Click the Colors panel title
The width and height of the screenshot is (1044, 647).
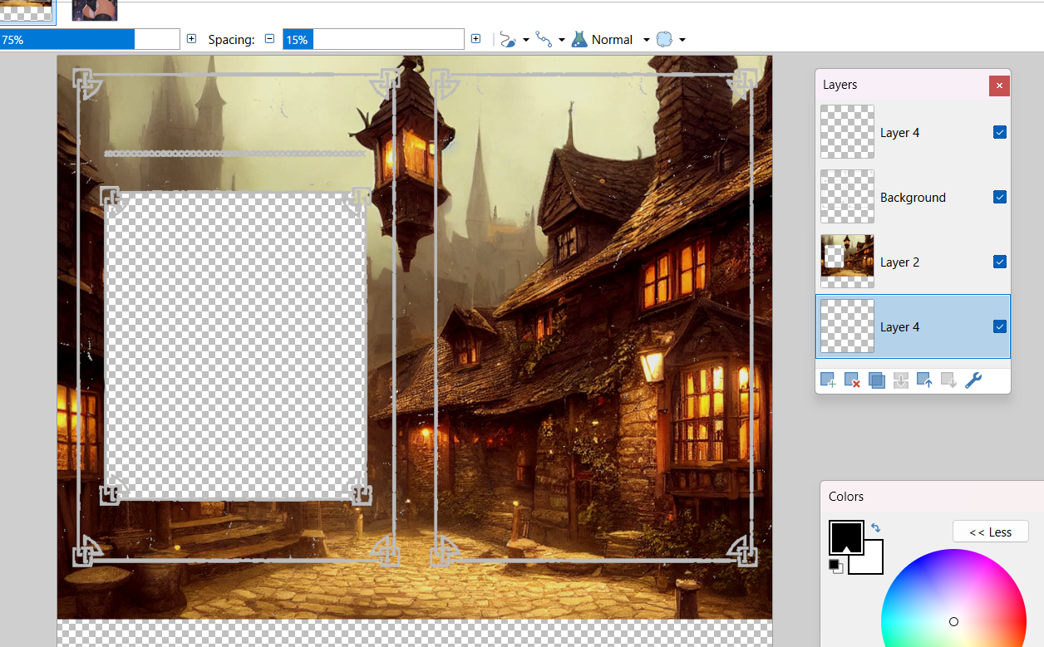846,496
